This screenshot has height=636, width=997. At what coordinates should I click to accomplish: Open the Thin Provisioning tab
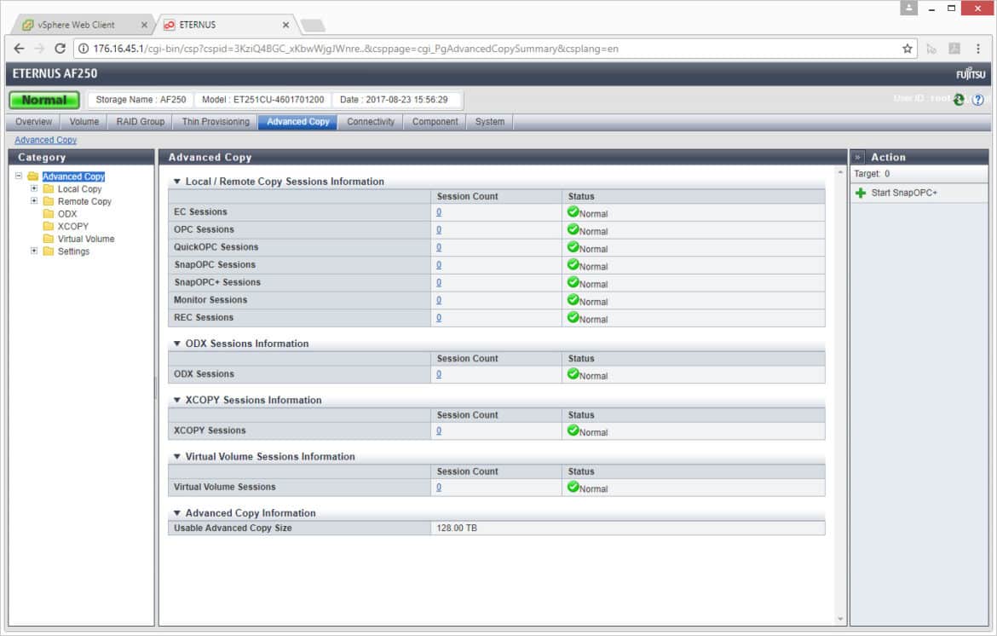coord(216,121)
